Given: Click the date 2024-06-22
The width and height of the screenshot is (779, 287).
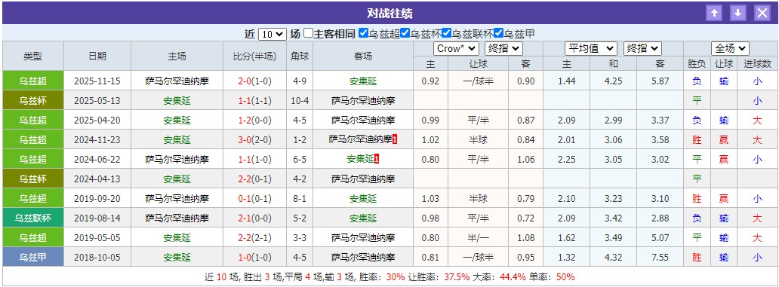Looking at the screenshot, I should pyautogui.click(x=97, y=159).
